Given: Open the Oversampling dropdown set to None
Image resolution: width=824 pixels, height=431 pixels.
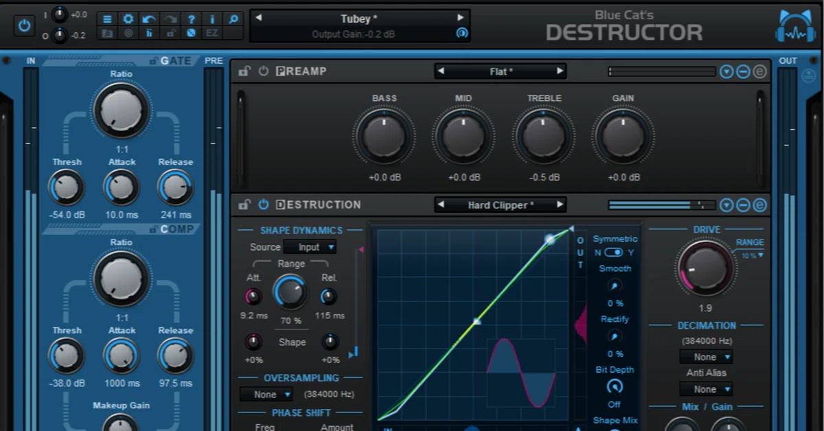Looking at the screenshot, I should point(266,395).
